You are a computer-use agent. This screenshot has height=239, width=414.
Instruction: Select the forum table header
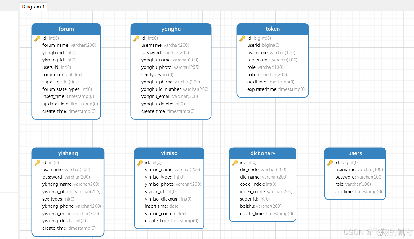tap(66, 29)
